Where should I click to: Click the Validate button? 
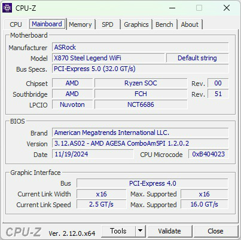click(x=170, y=231)
